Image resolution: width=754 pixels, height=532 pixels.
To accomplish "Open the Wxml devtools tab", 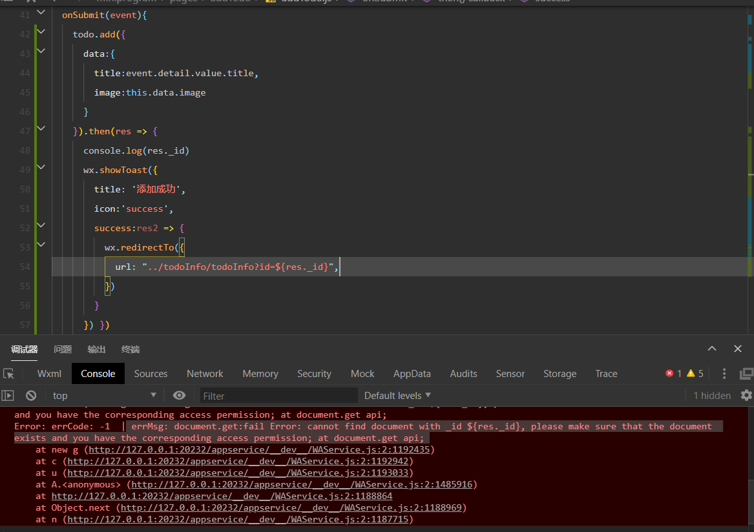I will 49,373.
